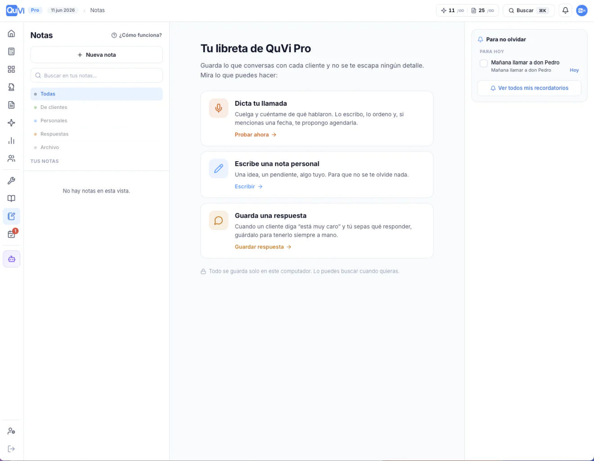This screenshot has height=461, width=594.
Task: Click the sparkle credits counter showing 11
Action: point(452,10)
